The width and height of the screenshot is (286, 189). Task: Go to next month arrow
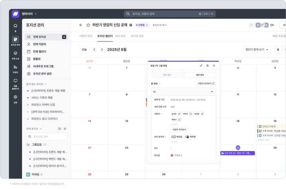click(x=102, y=50)
